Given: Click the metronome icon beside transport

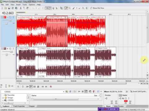Looking at the screenshot, I should pyautogui.click(x=9, y=86).
